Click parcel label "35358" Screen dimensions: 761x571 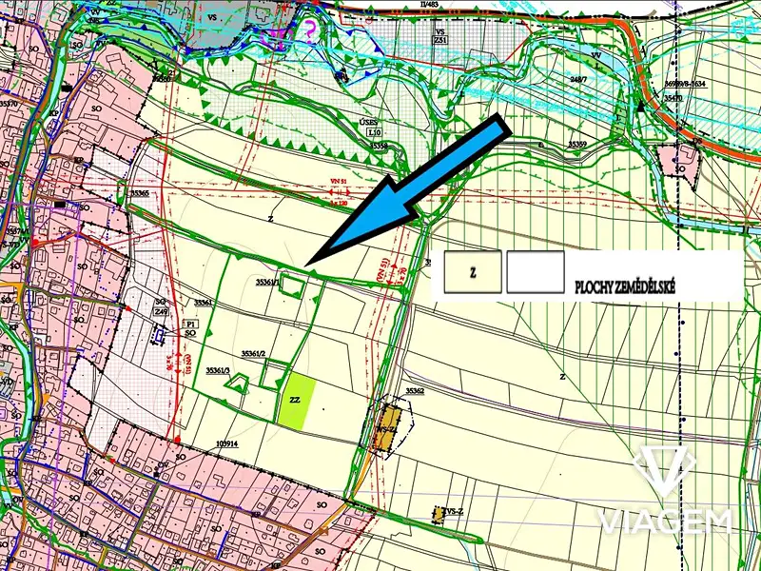379,146
